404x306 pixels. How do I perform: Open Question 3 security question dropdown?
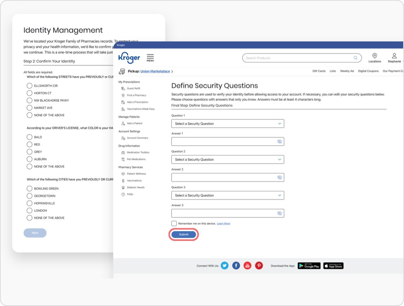(x=228, y=195)
